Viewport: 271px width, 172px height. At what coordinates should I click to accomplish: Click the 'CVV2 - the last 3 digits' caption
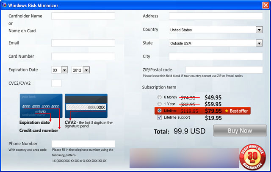click(88, 124)
